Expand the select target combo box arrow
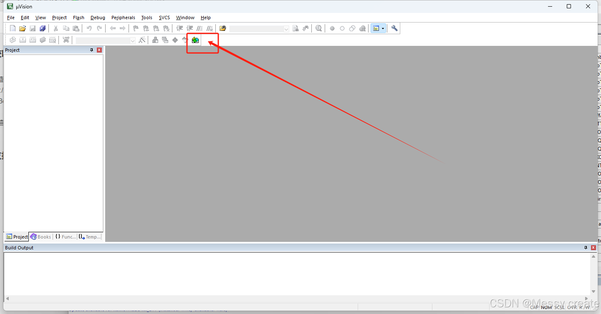The height and width of the screenshot is (314, 601). tap(133, 40)
